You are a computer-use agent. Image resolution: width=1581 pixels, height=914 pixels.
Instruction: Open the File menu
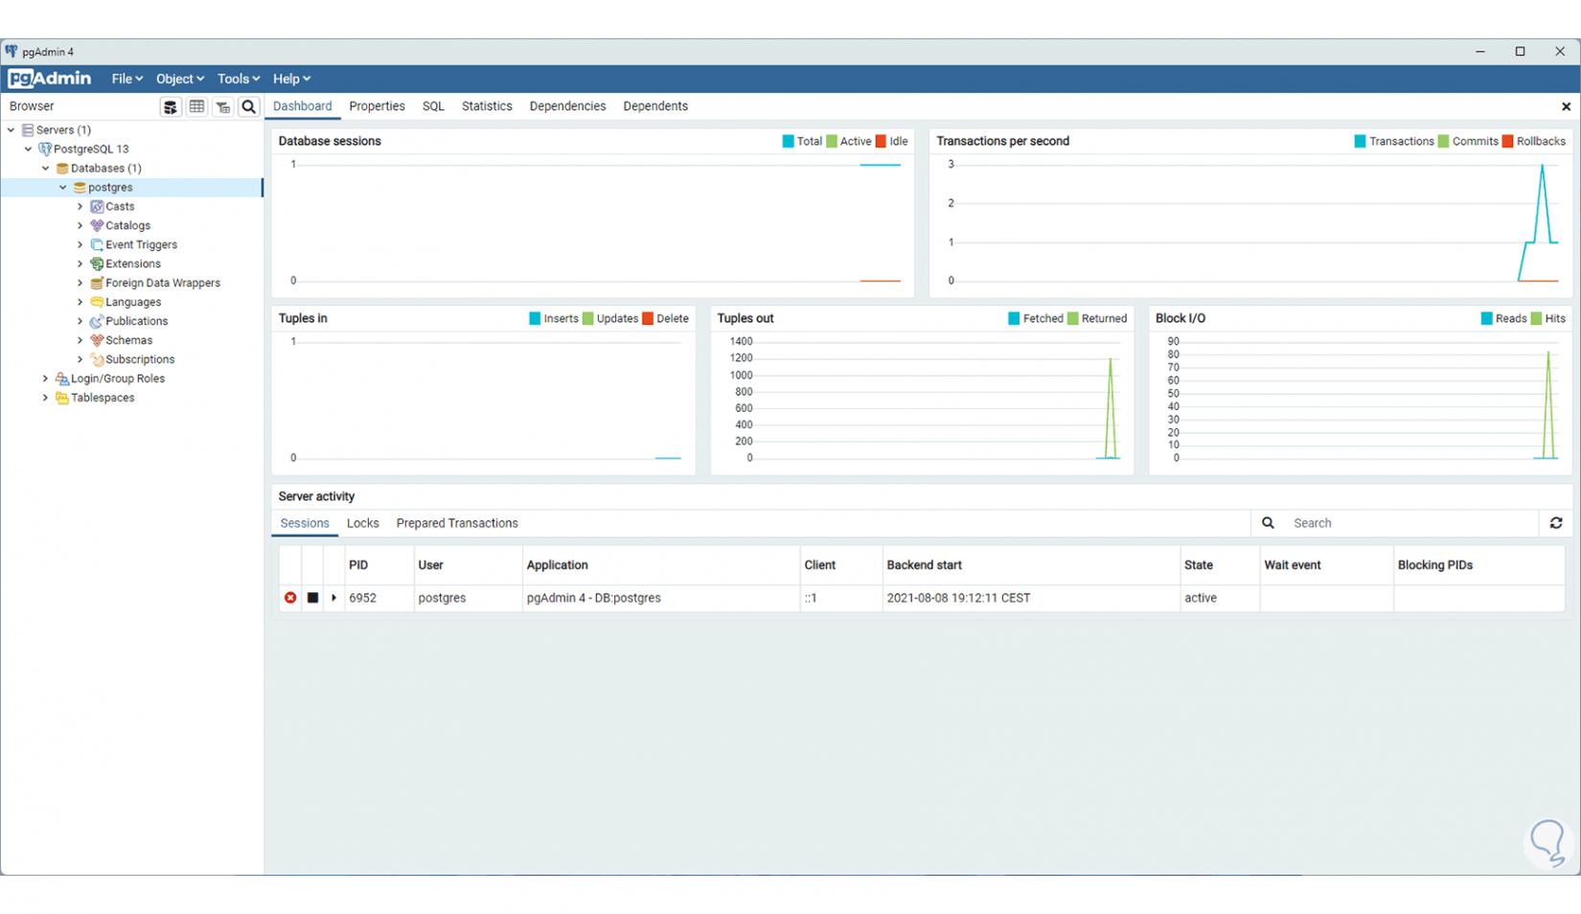click(x=126, y=79)
